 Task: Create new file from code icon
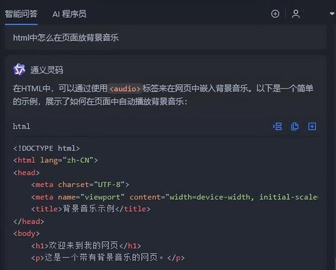pyautogui.click(x=312, y=126)
